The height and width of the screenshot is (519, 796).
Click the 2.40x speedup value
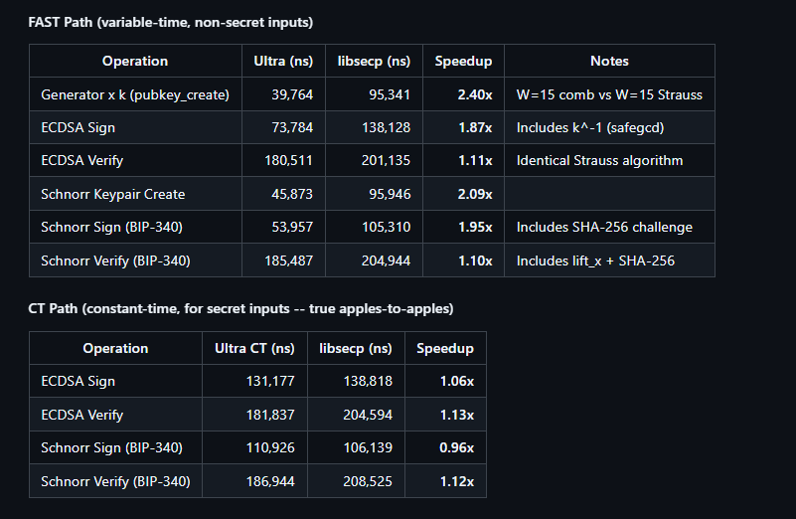pyautogui.click(x=475, y=95)
